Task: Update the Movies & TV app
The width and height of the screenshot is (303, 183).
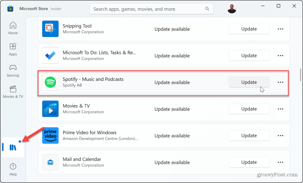Action: [x=249, y=109]
